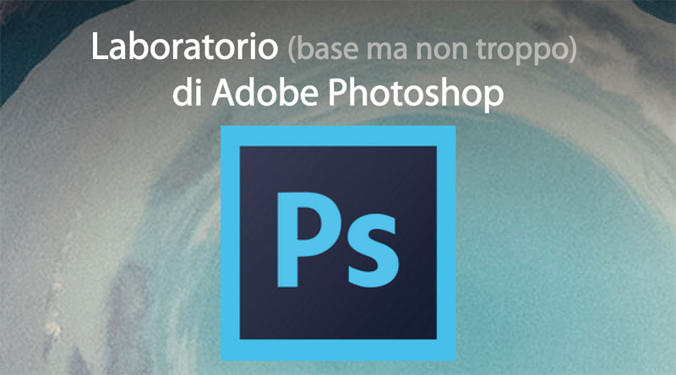Click the Adobe Photoshop Ps logo
Image resolution: width=676 pixels, height=375 pixels.
339,242
